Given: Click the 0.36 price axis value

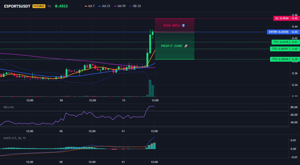Looking at the screenshot, I should pyautogui.click(x=295, y=74).
